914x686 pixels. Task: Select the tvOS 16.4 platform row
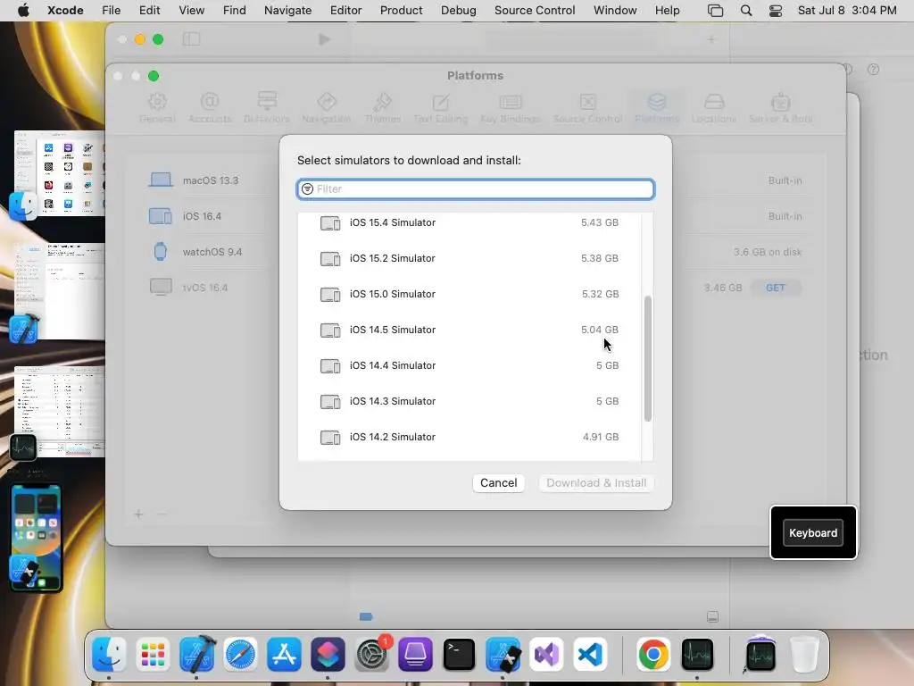click(x=476, y=288)
